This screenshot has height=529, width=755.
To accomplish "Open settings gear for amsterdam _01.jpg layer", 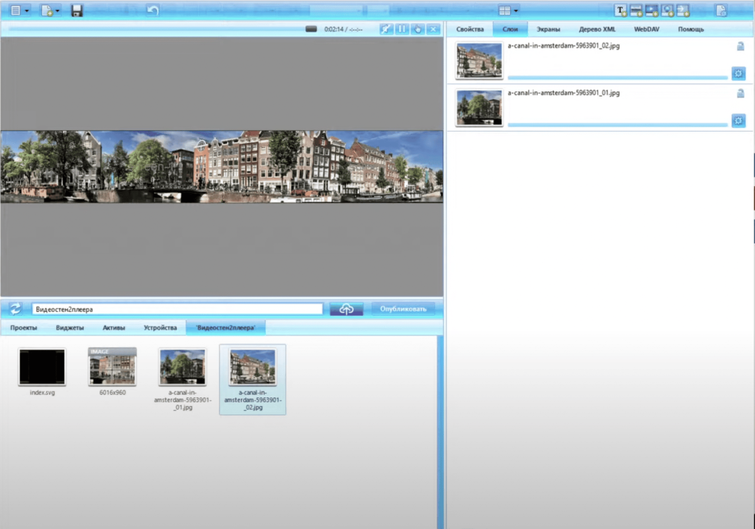I will (x=738, y=120).
